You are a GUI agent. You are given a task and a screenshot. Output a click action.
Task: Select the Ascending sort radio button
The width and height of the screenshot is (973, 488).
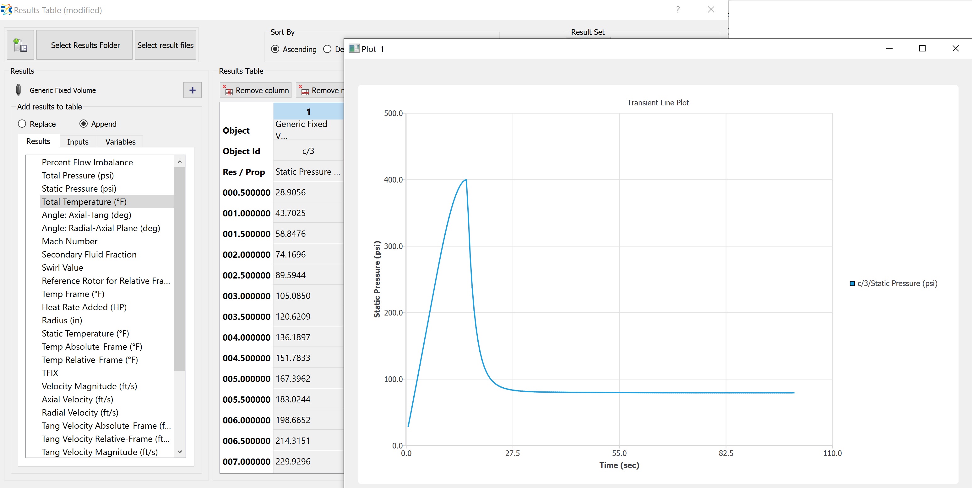275,50
